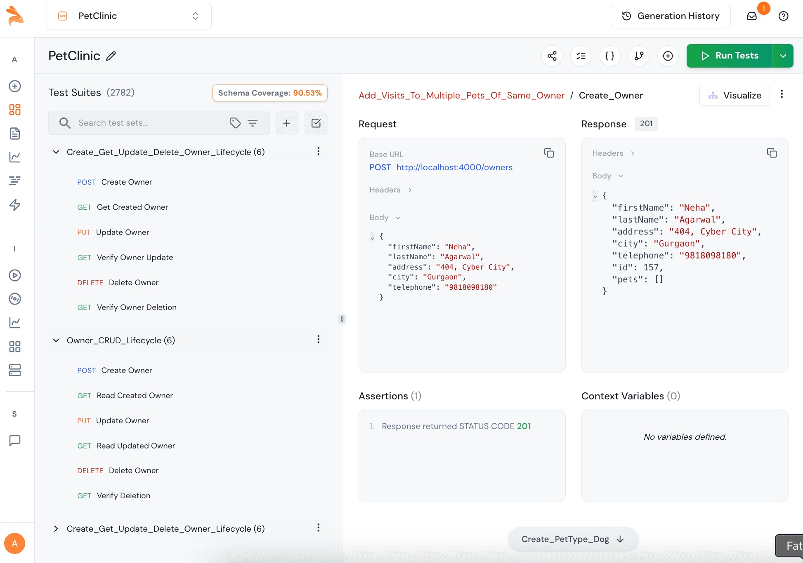
Task: Open menu for first Create_Get_Update_Delete_Owner_Lifecycle suite
Action: (318, 151)
